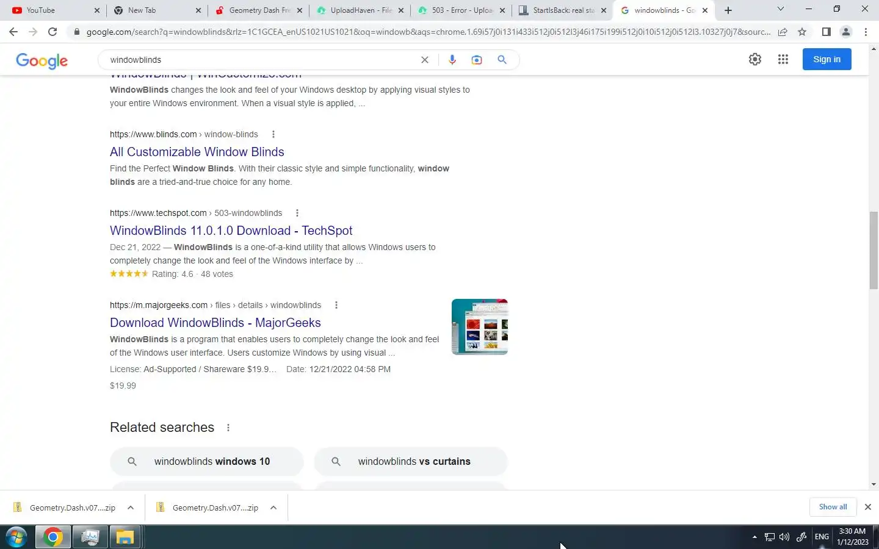Image resolution: width=879 pixels, height=549 pixels.
Task: Open more options for techspot.com result
Action: tap(297, 213)
